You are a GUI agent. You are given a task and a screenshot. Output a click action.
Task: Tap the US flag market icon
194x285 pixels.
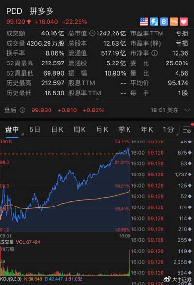(x=144, y=22)
